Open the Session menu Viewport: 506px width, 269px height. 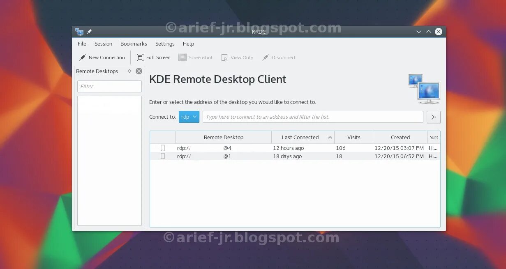103,44
